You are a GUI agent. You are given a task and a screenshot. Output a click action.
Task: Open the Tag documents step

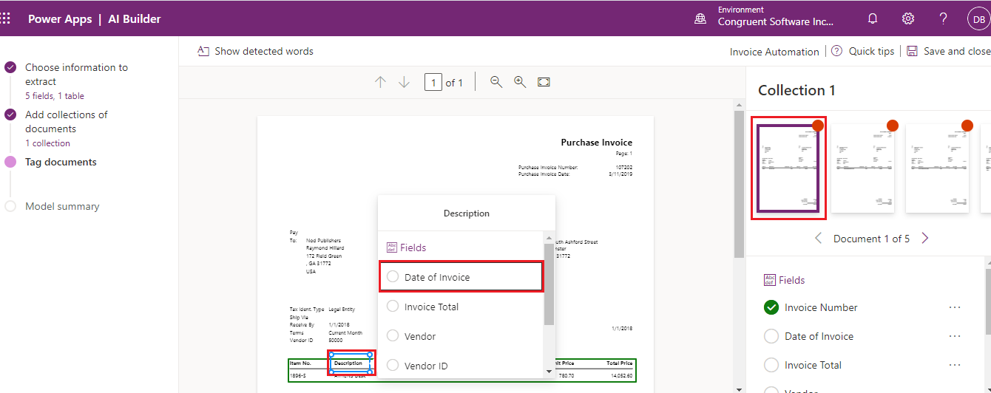click(x=61, y=163)
